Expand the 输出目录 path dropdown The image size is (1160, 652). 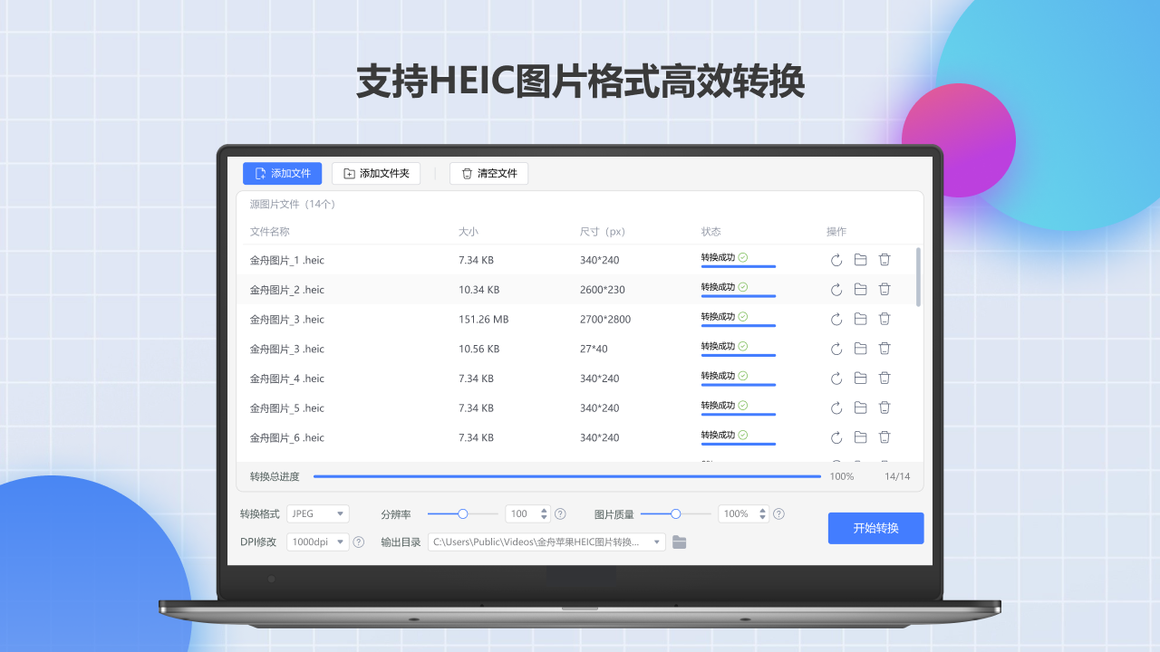pos(657,542)
